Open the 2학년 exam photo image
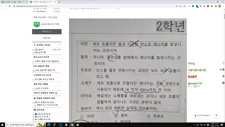225x127 pixels. 128,70
